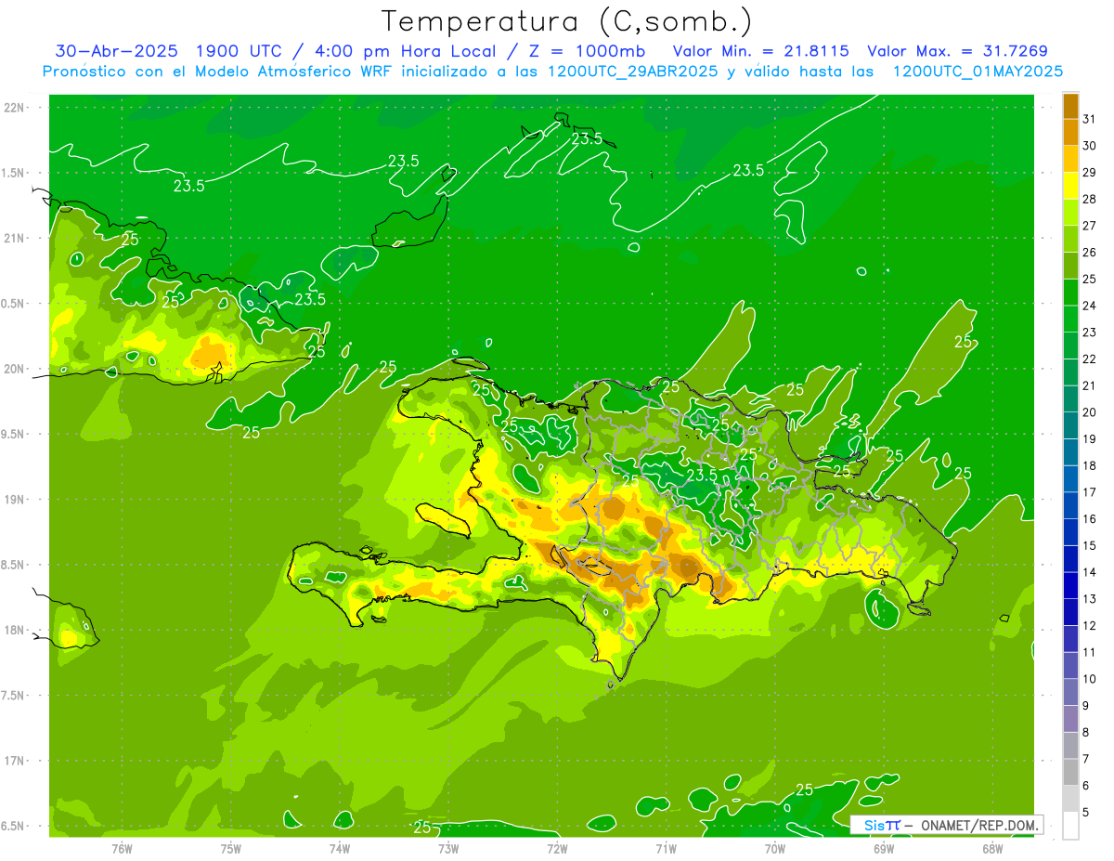Select the "Z = 1000mb" level label
1114x861 pixels.
point(585,51)
